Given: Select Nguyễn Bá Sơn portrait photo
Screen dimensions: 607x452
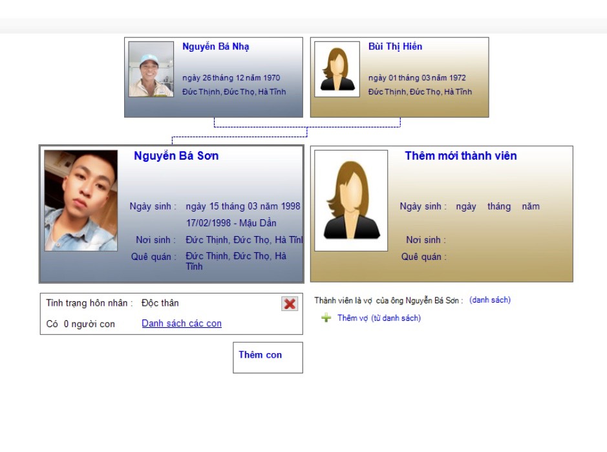Looking at the screenshot, I should click(x=81, y=200).
